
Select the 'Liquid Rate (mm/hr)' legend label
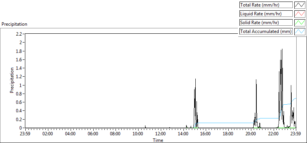pyautogui.click(x=266, y=14)
